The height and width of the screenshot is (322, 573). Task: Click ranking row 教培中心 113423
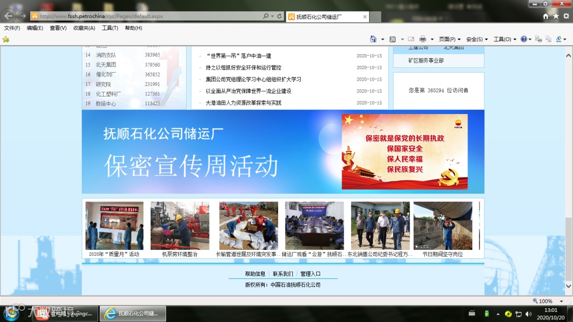coord(123,103)
